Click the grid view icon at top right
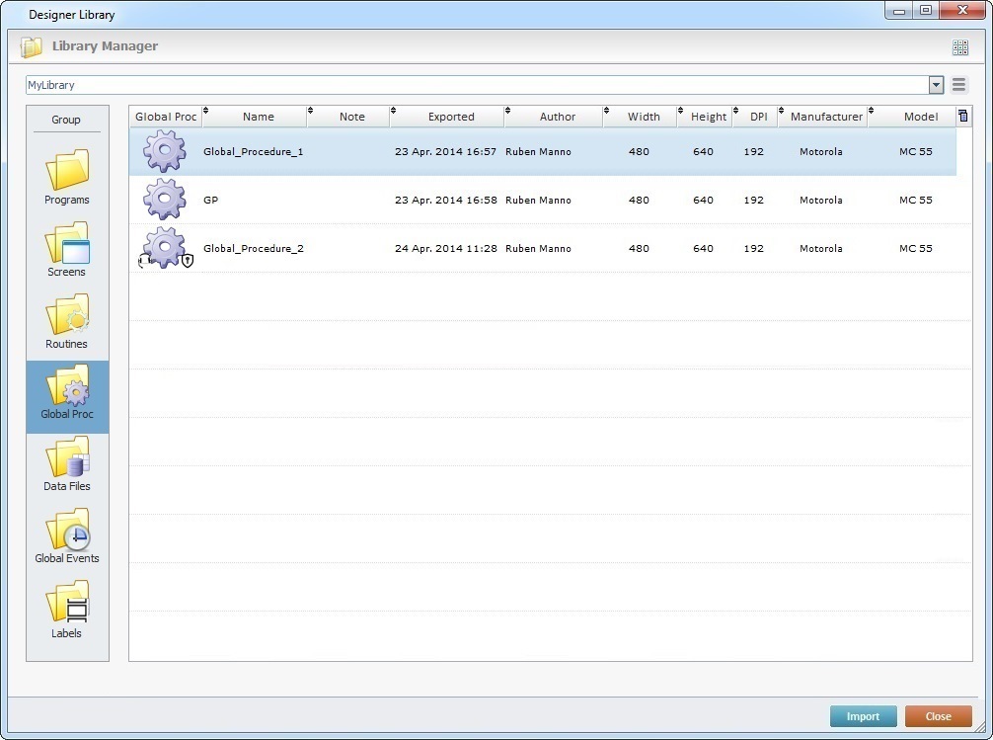Screen dimensions: 993x740 [959, 47]
